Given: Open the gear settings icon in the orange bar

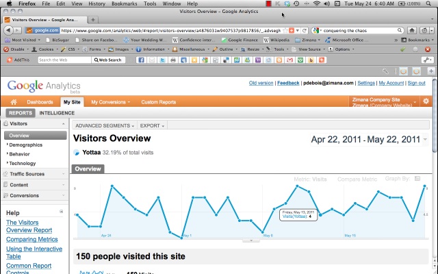Looking at the screenshot, I should click(x=426, y=101).
